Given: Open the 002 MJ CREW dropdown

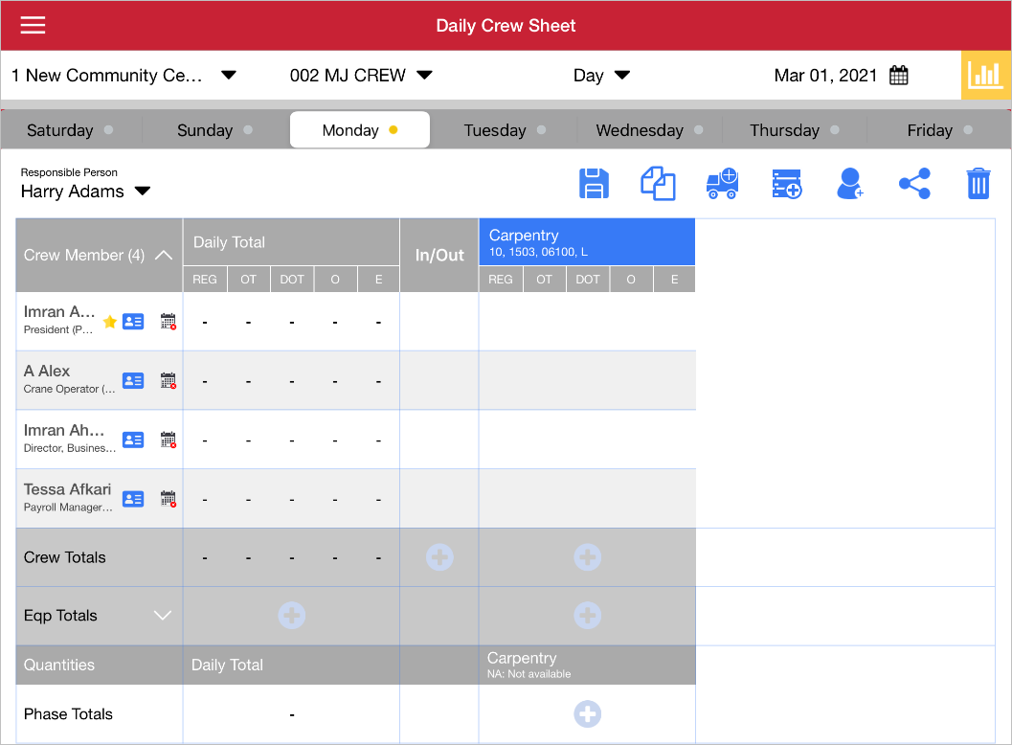Looking at the screenshot, I should point(361,76).
